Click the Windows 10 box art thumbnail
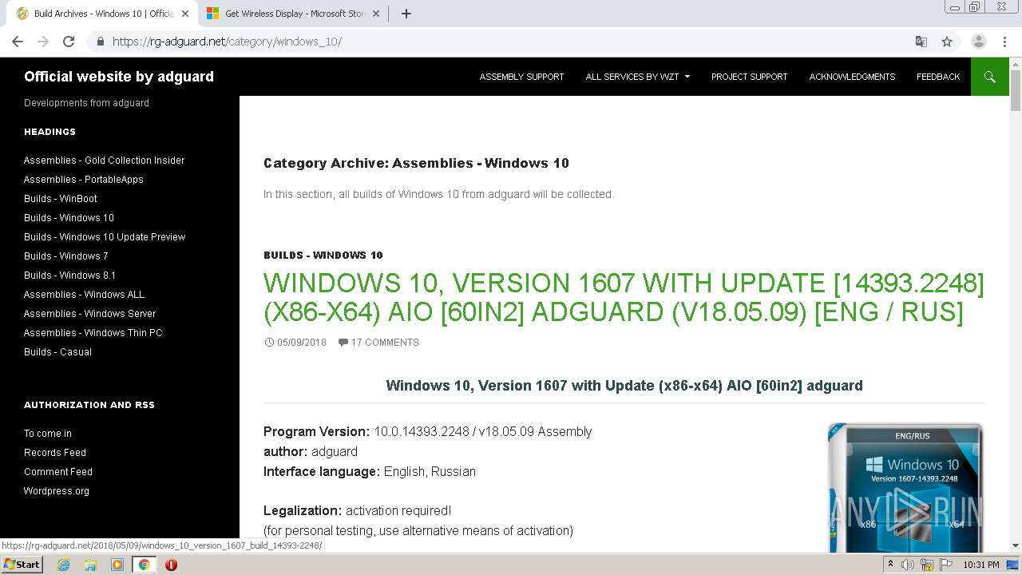The height and width of the screenshot is (575, 1022). pos(906,488)
